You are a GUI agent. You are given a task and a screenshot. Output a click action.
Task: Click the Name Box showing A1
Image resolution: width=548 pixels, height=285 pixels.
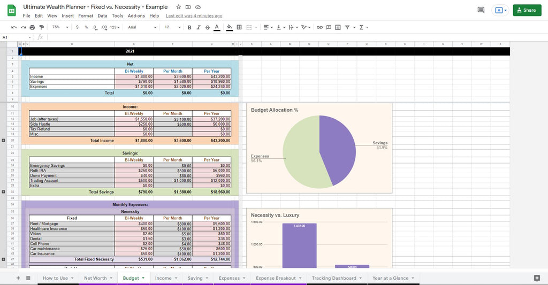[17, 37]
